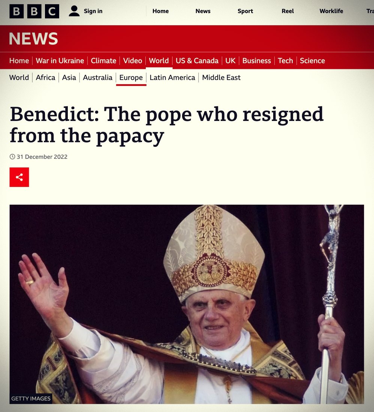Go to Sport in the top bar
The height and width of the screenshot is (412, 374).
[x=245, y=11]
